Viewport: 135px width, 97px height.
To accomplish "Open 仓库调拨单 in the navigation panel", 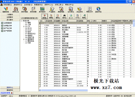I will [x=6, y=23].
